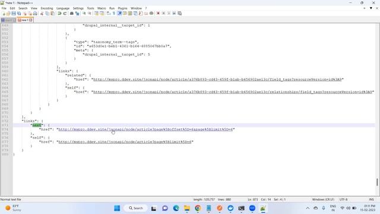Toggle INS insert mode in status bar
The width and height of the screenshot is (380, 214).
point(371,200)
